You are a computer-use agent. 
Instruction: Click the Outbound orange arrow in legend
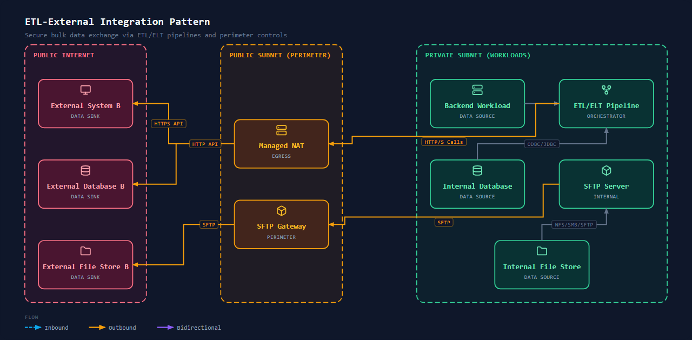click(x=97, y=328)
